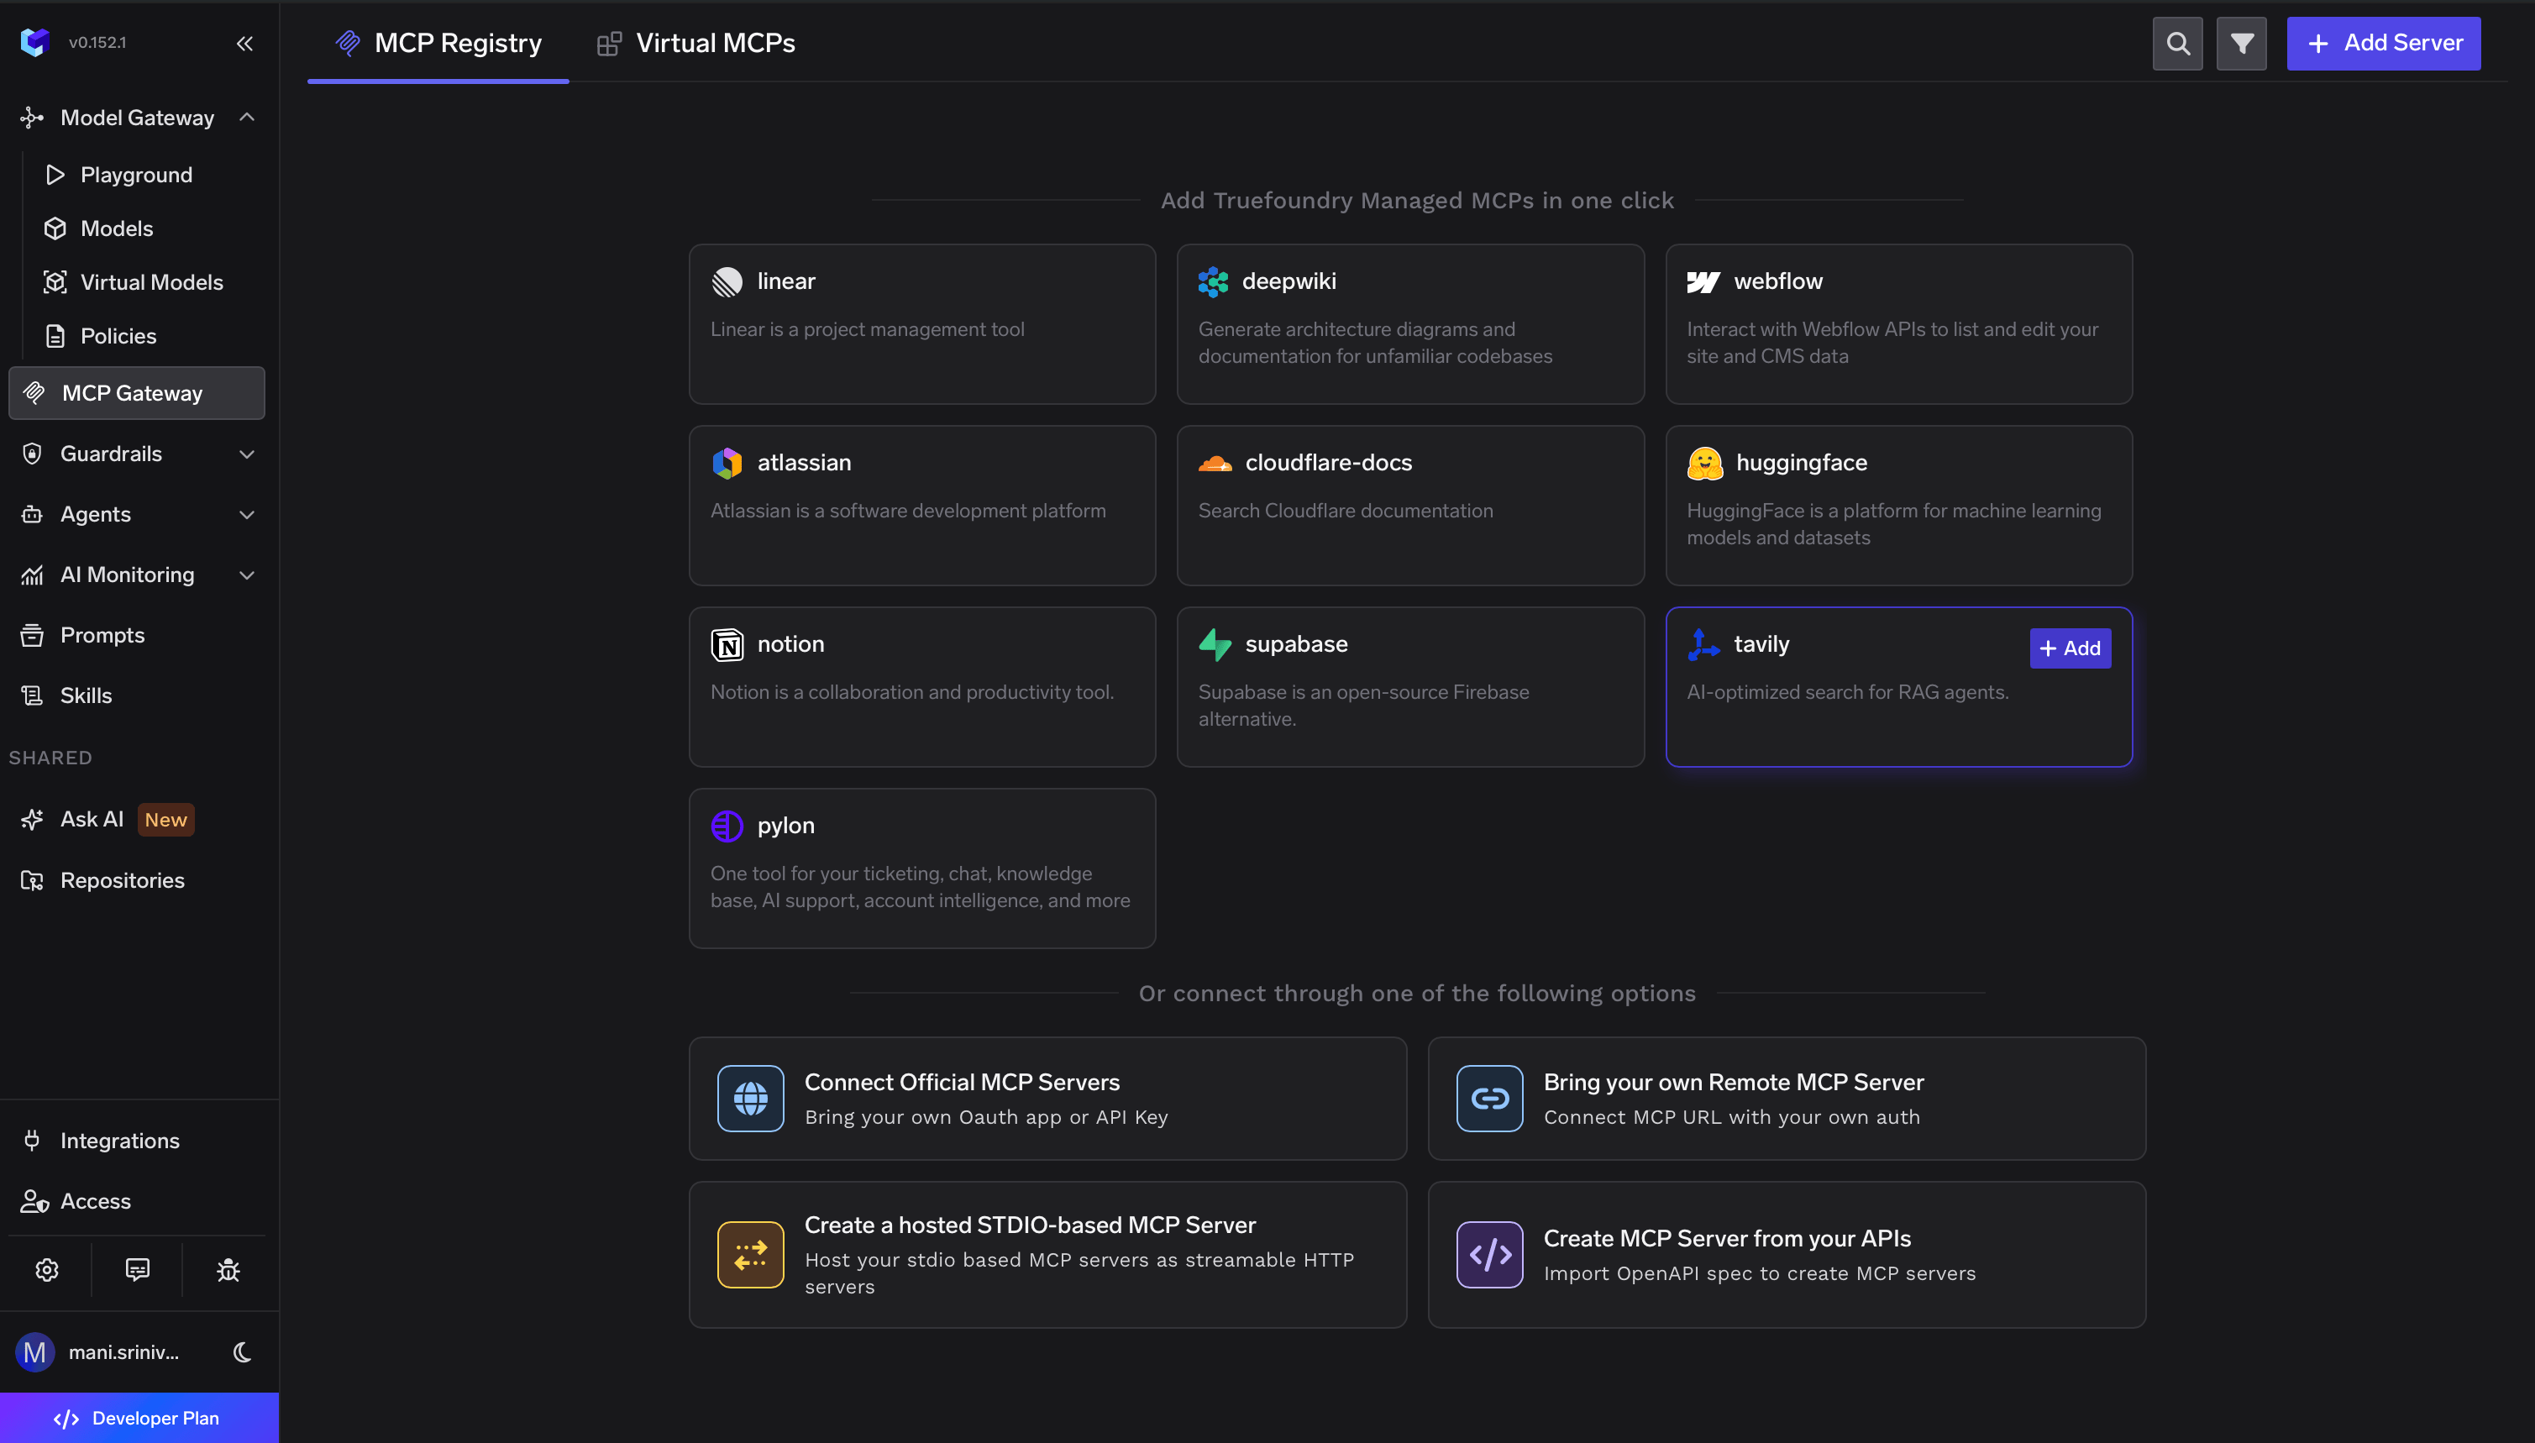The image size is (2535, 1443).
Task: Select Create a hosted STDIO-based MCP Server
Action: point(1047,1255)
